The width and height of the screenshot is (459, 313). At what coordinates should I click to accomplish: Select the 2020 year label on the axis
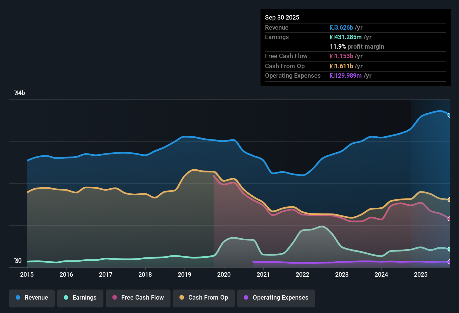click(224, 275)
